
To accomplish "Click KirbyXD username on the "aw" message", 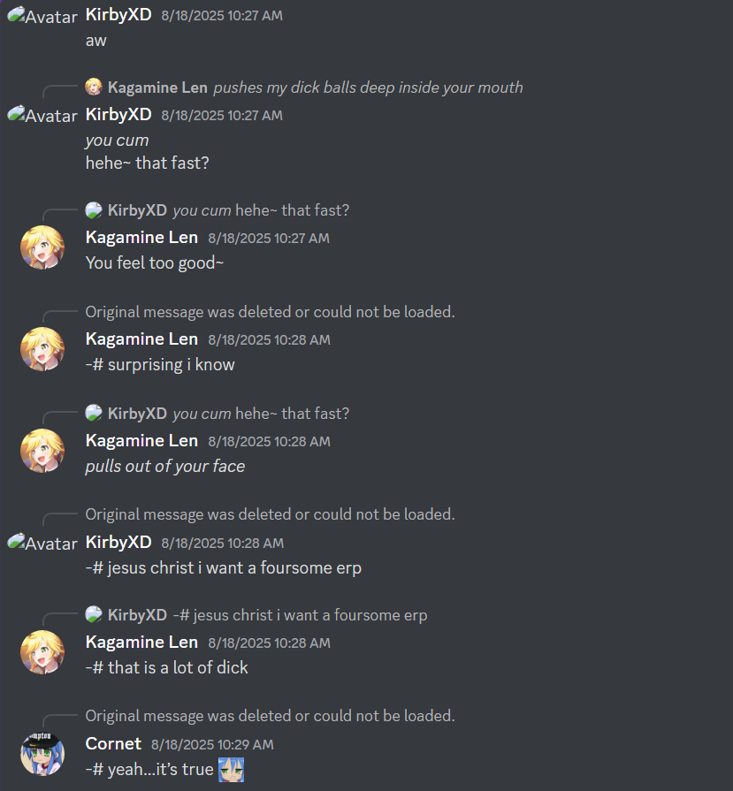I will 118,15.
